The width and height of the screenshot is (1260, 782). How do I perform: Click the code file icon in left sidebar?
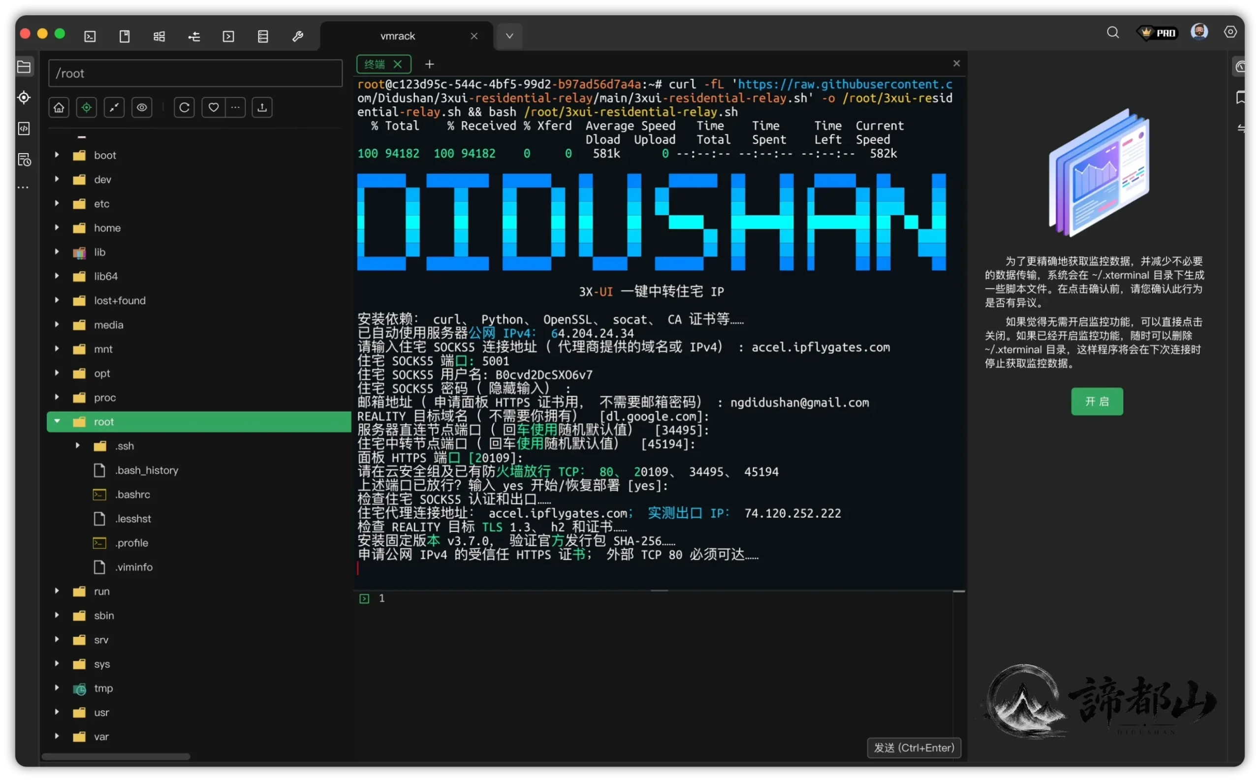[24, 129]
